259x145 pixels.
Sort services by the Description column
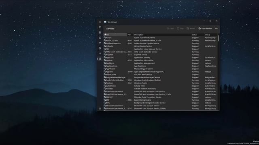pyautogui.click(x=162, y=35)
